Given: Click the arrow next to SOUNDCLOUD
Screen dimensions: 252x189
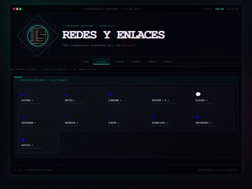Looking at the screenshot, I should coord(167,123).
